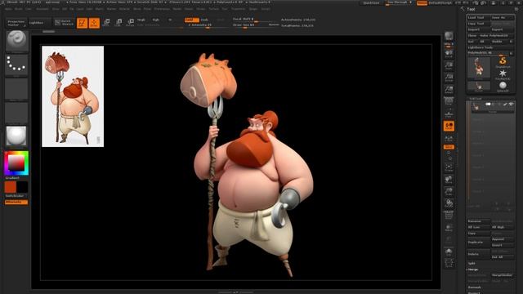The height and width of the screenshot is (294, 523).
Task: Click the Move view icon in right shelf
Action: click(x=449, y=180)
